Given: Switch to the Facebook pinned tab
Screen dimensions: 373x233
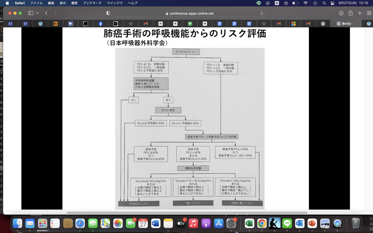Looking at the screenshot, I should [x=101, y=24].
